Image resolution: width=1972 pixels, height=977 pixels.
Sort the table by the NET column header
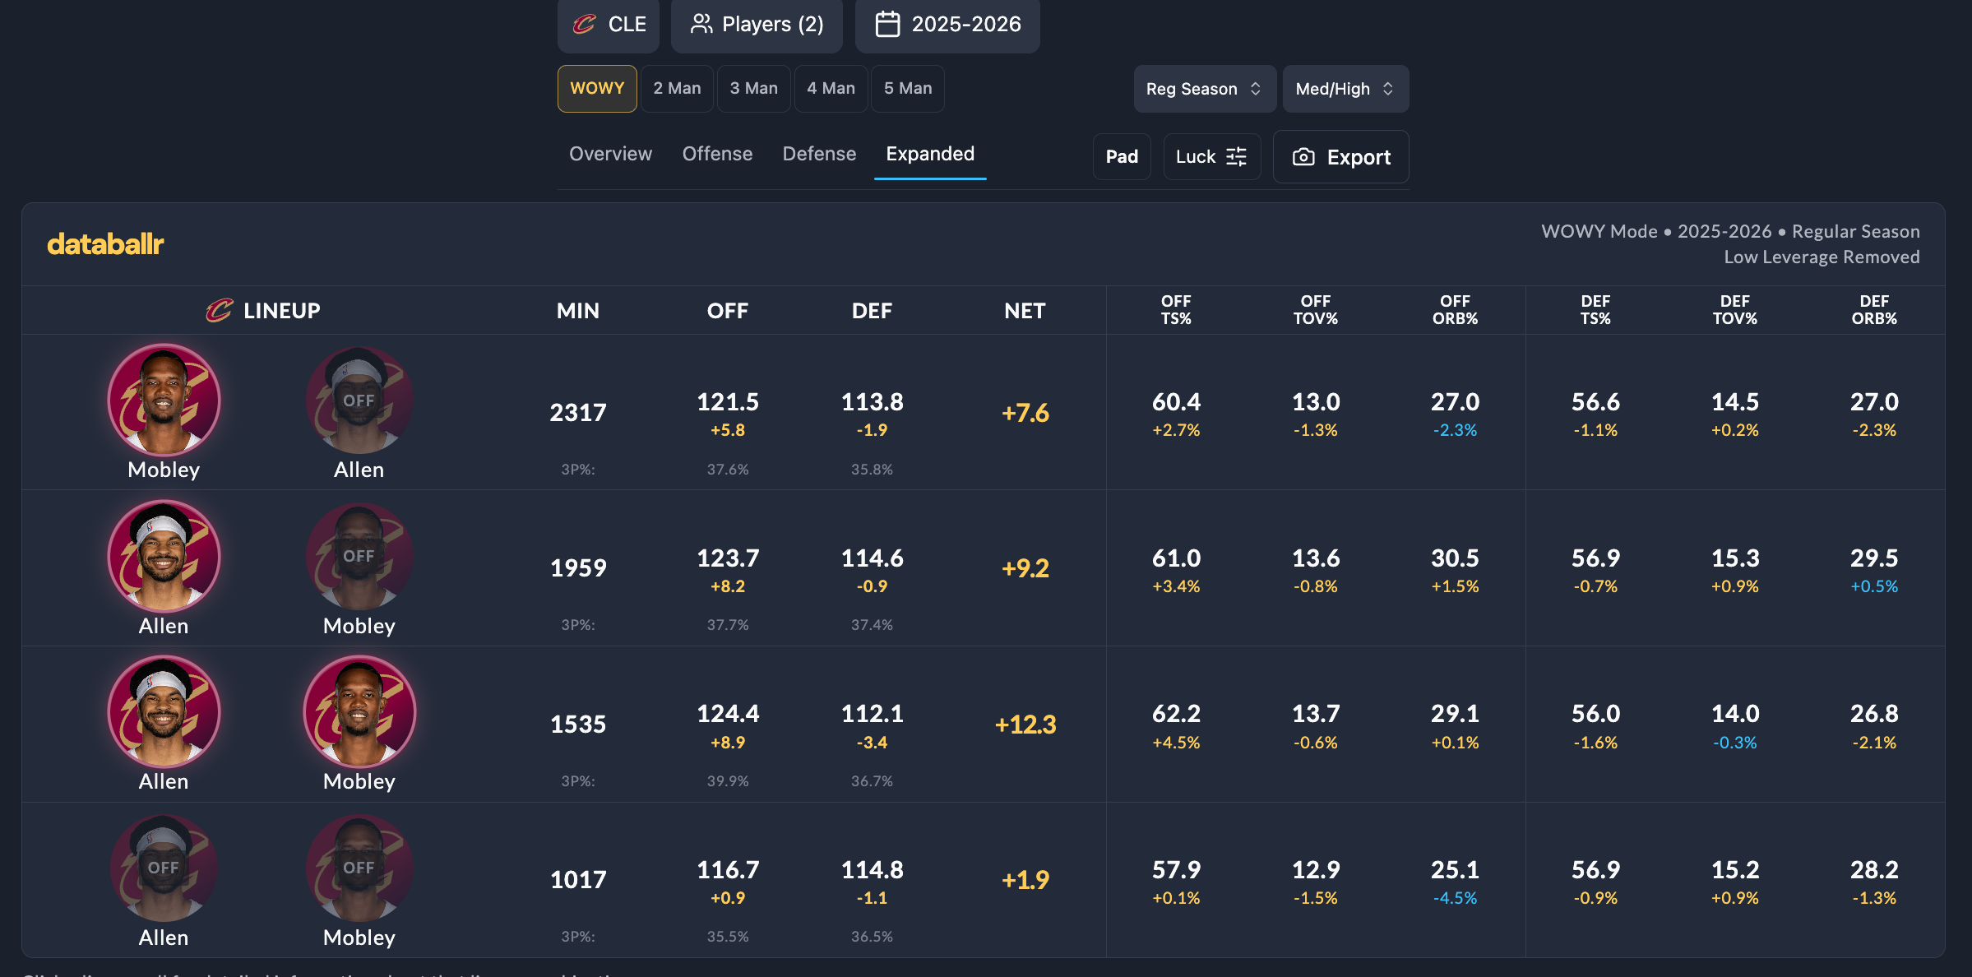(x=1025, y=311)
